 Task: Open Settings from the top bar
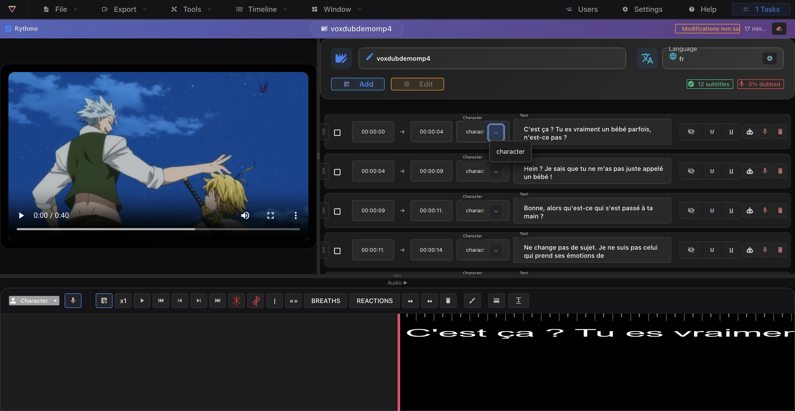click(642, 9)
